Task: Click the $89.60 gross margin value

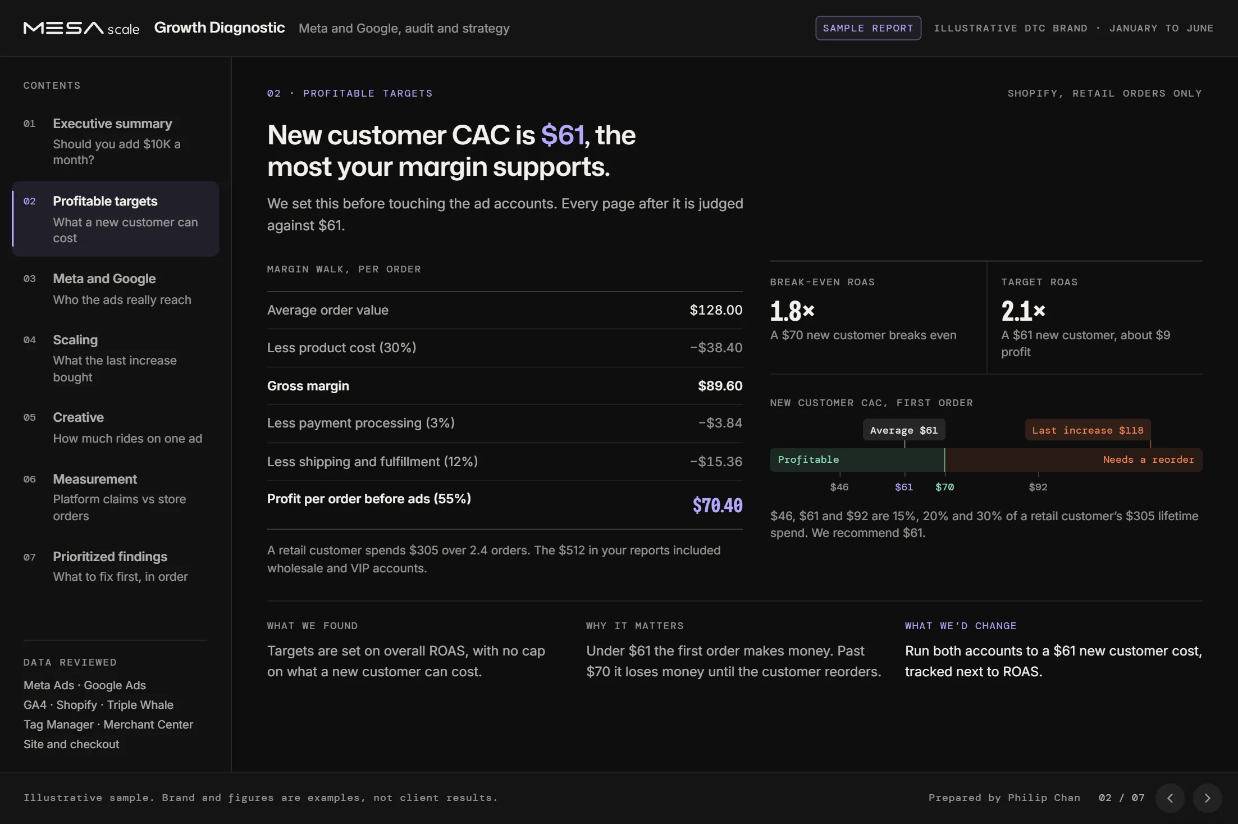Action: 720,386
